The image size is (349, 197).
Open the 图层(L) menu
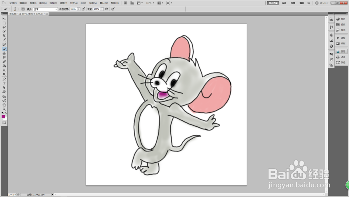click(x=43, y=3)
